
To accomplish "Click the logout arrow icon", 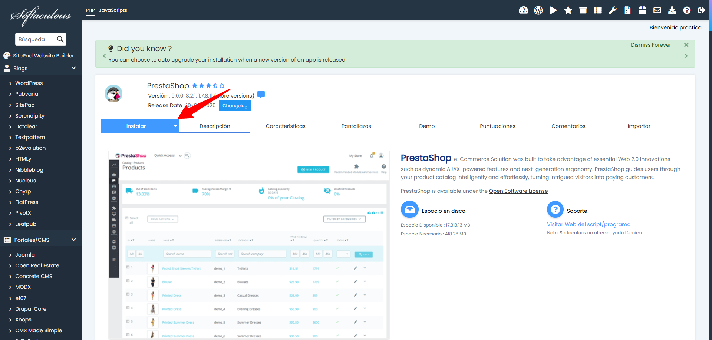I will click(701, 10).
